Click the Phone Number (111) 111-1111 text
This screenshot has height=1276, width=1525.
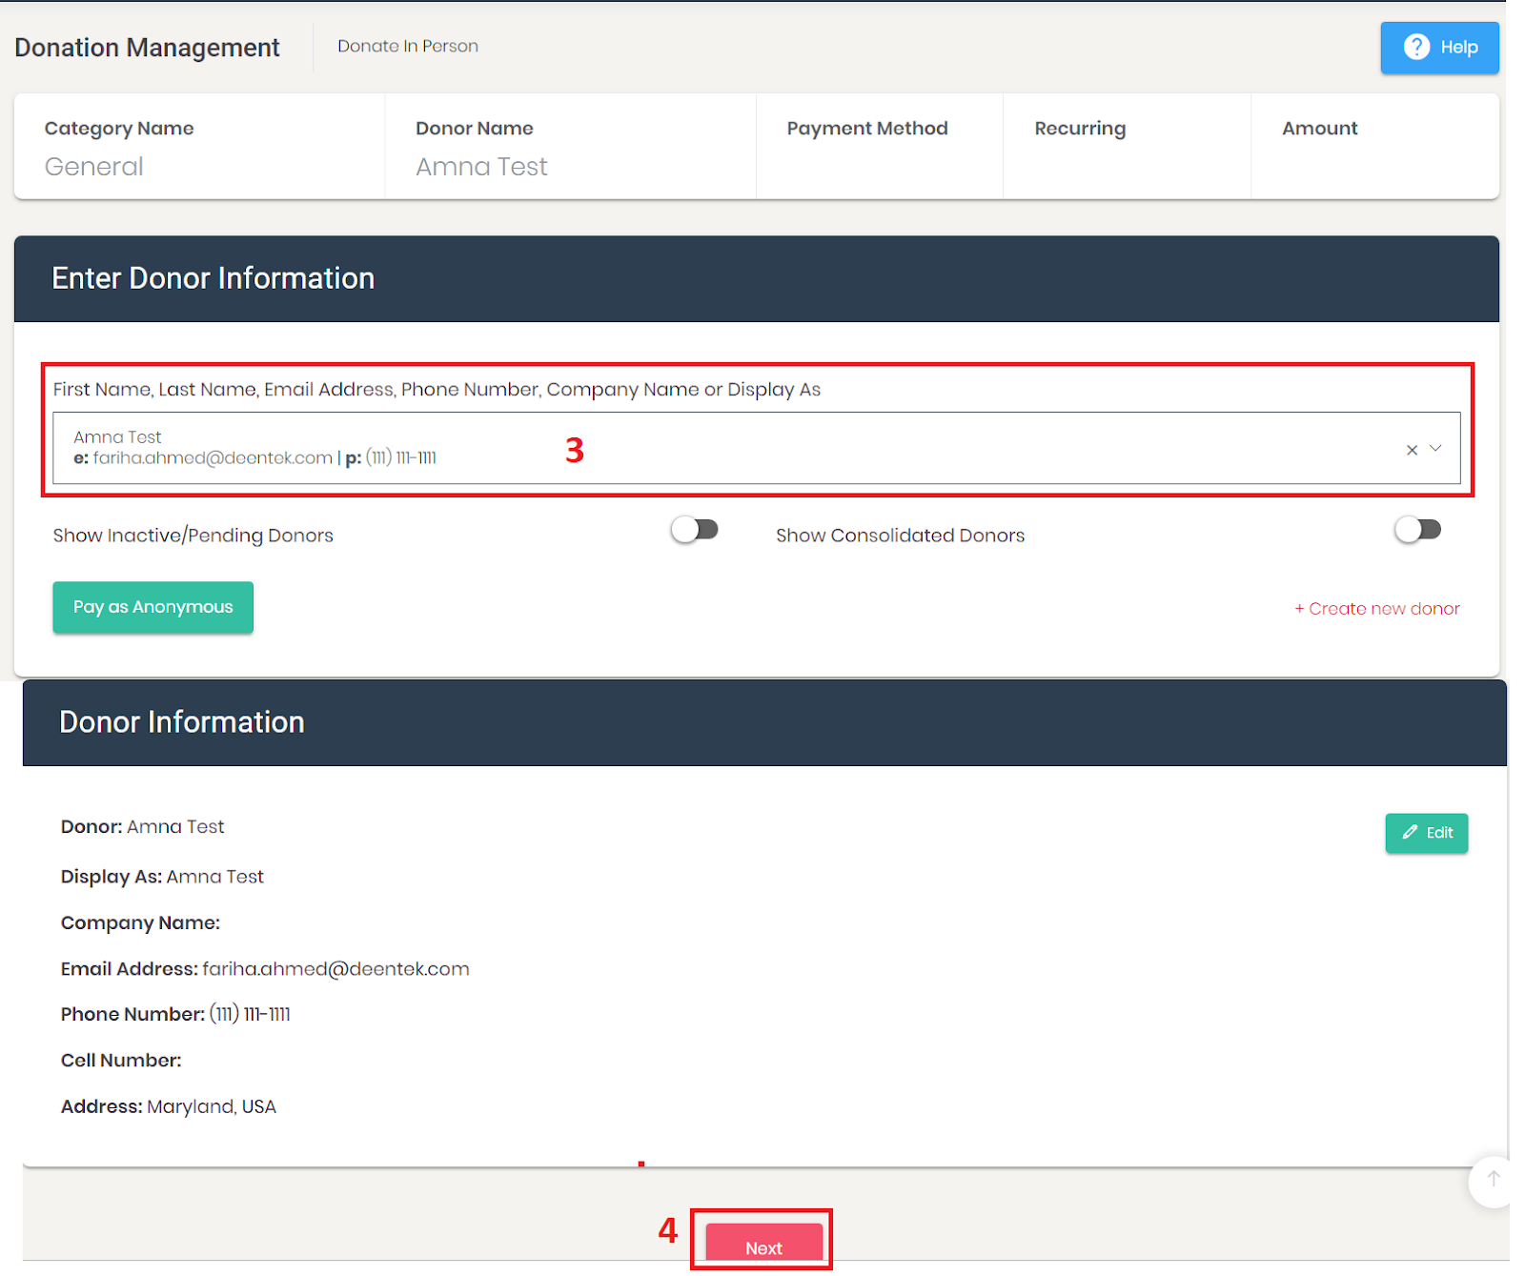pos(175,1015)
